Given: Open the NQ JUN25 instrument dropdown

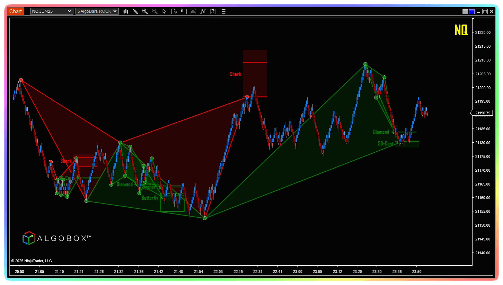Looking at the screenshot, I should point(52,11).
